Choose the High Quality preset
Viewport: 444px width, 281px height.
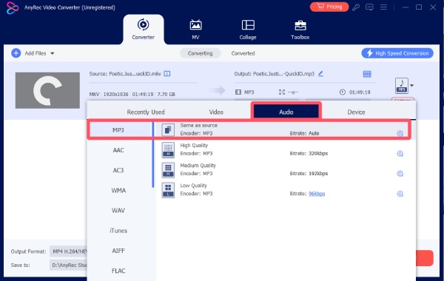(286, 149)
